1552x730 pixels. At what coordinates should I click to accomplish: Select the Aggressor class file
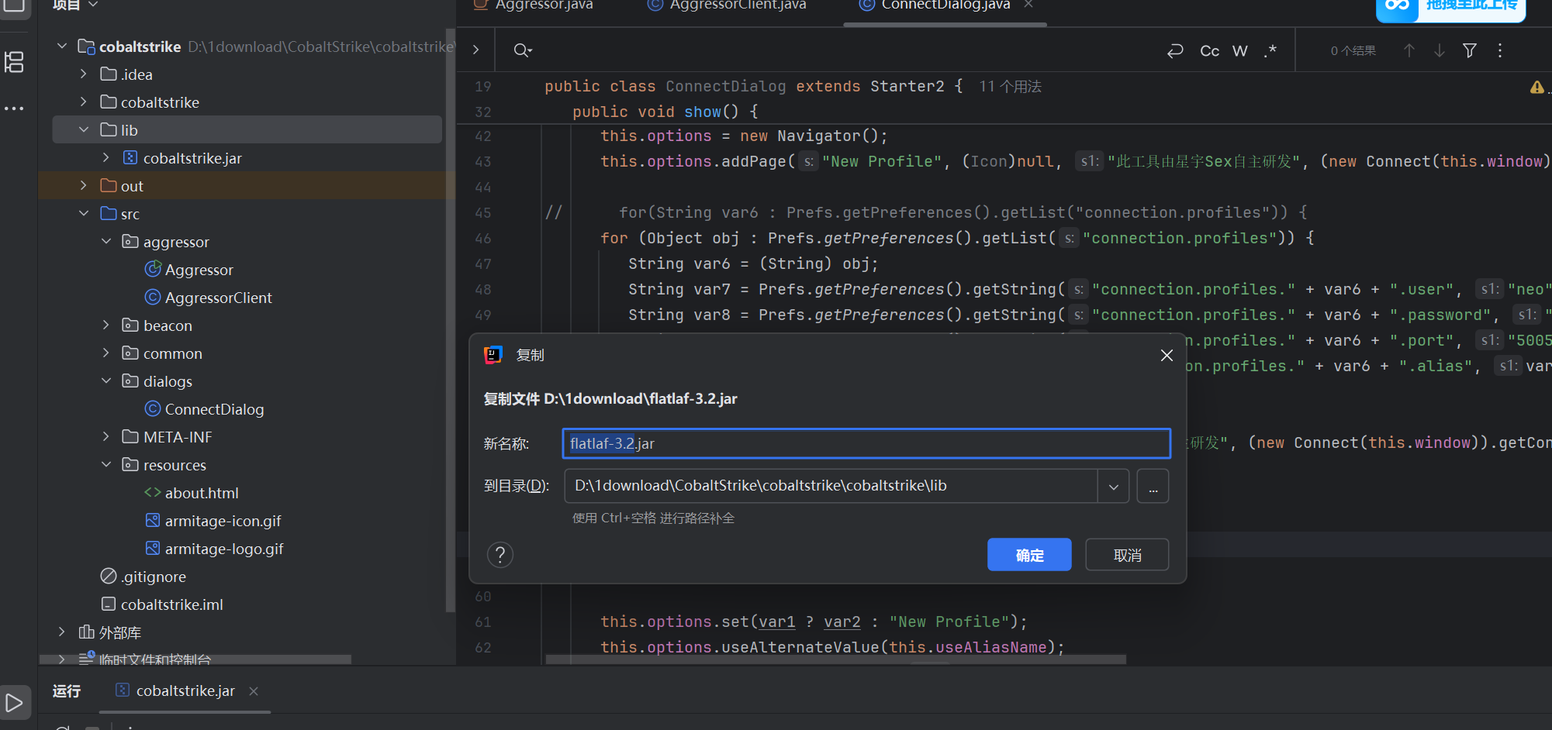[199, 270]
